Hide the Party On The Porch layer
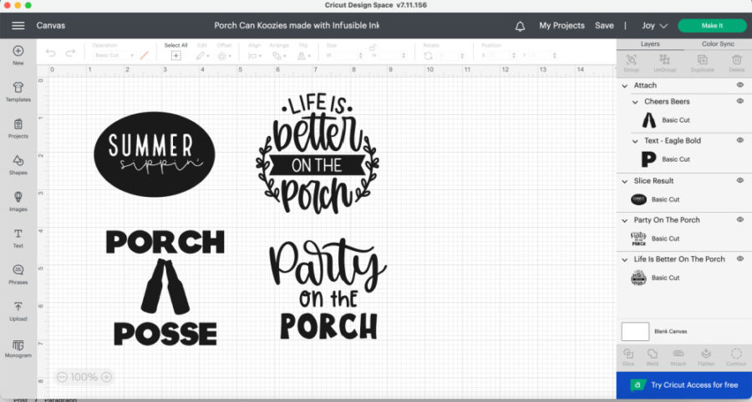This screenshot has height=402, width=752. (739, 220)
